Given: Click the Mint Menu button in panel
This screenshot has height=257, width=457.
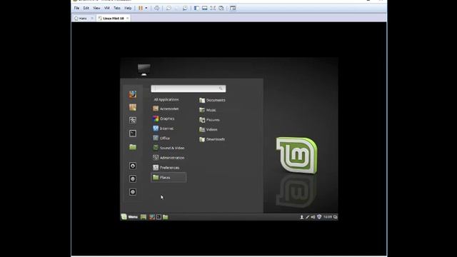Looking at the screenshot, I should 129,217.
